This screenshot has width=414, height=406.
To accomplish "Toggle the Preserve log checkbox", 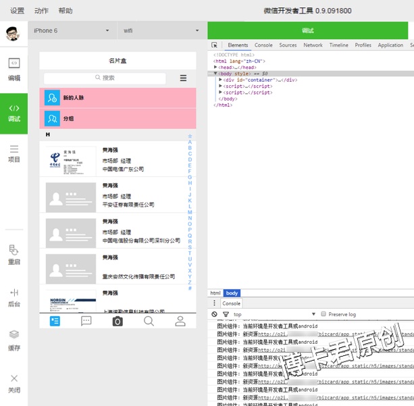I will click(324, 314).
